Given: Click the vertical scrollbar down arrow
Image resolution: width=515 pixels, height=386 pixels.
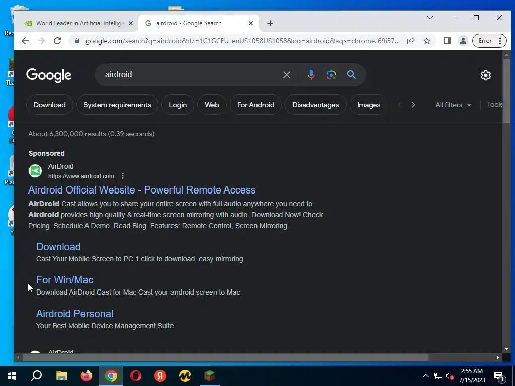Looking at the screenshot, I should pyautogui.click(x=506, y=349).
